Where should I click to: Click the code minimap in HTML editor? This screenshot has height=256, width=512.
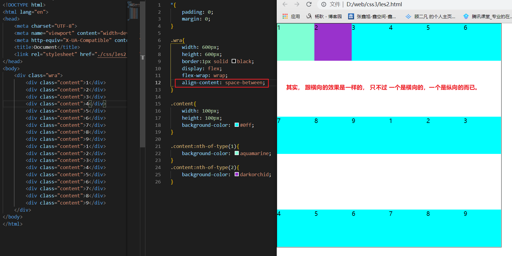pyautogui.click(x=133, y=10)
